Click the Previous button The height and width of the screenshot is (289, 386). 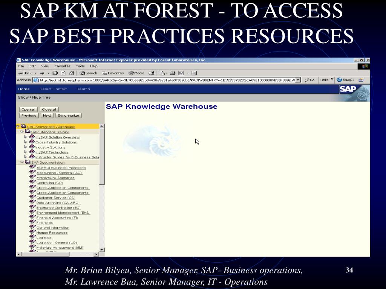pyautogui.click(x=29, y=116)
